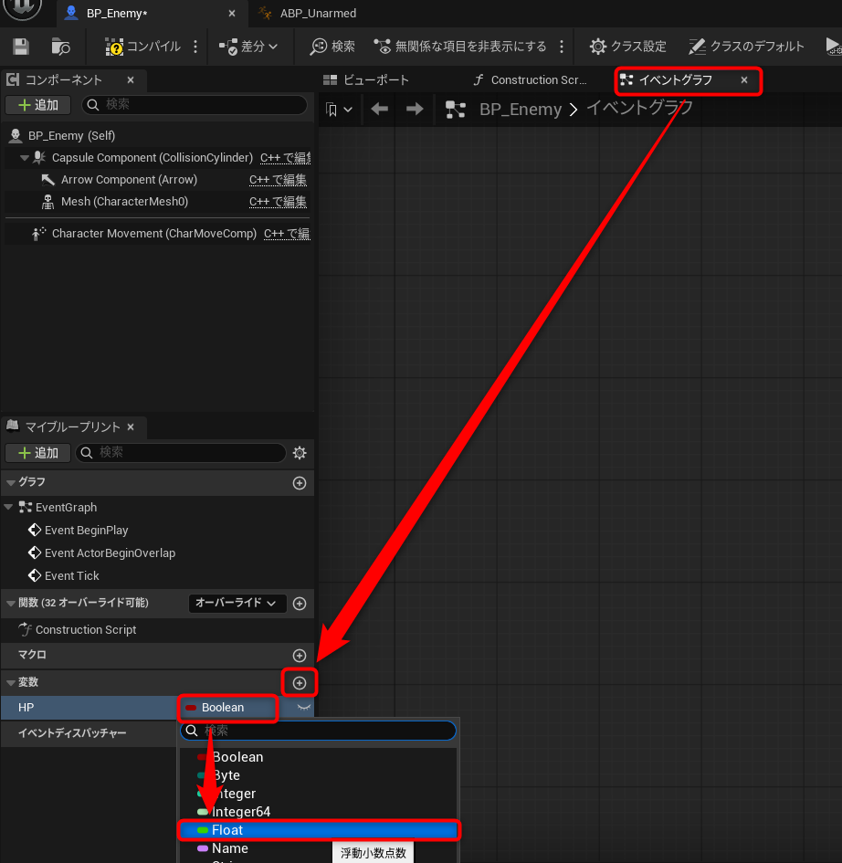Open クラス設定 (Class Settings)
This screenshot has width=842, height=863.
(628, 47)
